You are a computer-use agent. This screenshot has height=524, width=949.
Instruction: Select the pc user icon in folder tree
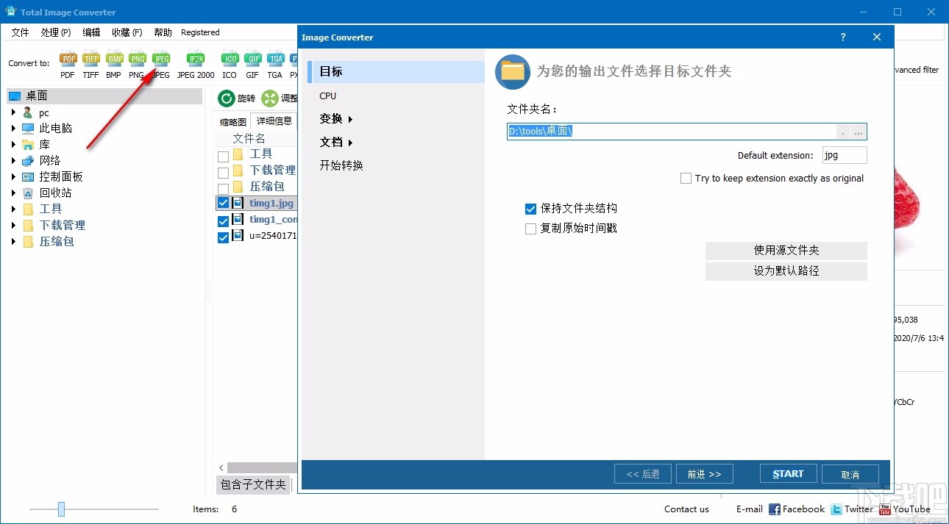[28, 112]
